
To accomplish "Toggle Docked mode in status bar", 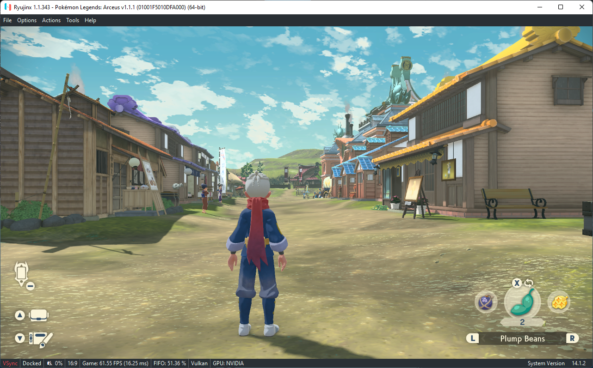I will coord(32,363).
